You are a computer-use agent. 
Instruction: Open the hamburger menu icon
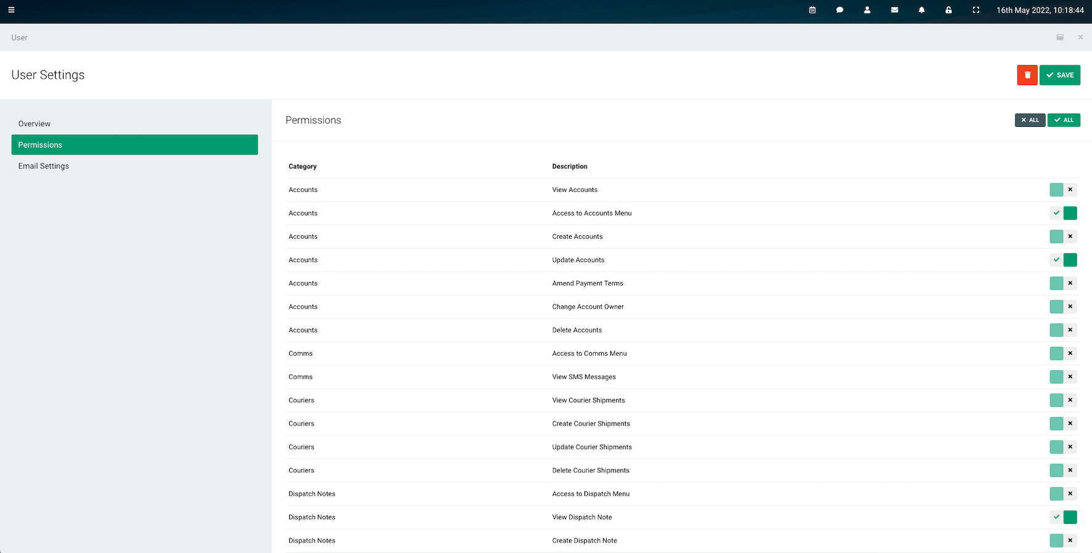[11, 10]
